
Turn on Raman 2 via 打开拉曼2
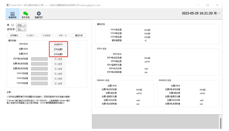pyautogui.click(x=58, y=54)
